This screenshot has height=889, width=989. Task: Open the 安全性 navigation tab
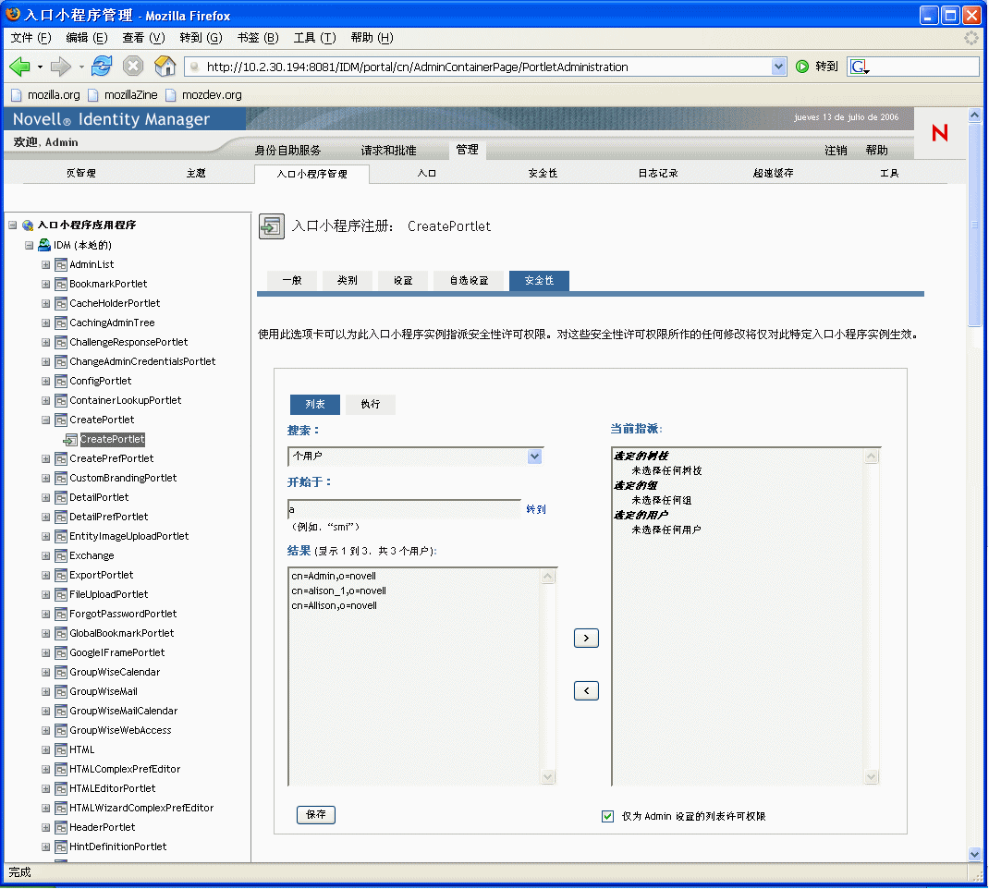click(x=543, y=174)
